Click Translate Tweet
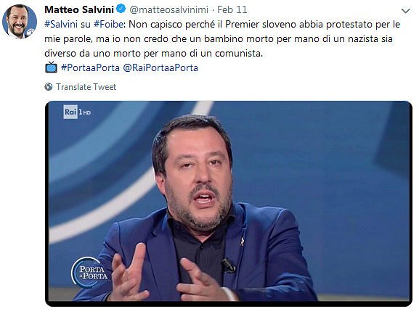Image resolution: width=419 pixels, height=314 pixels. pos(86,87)
